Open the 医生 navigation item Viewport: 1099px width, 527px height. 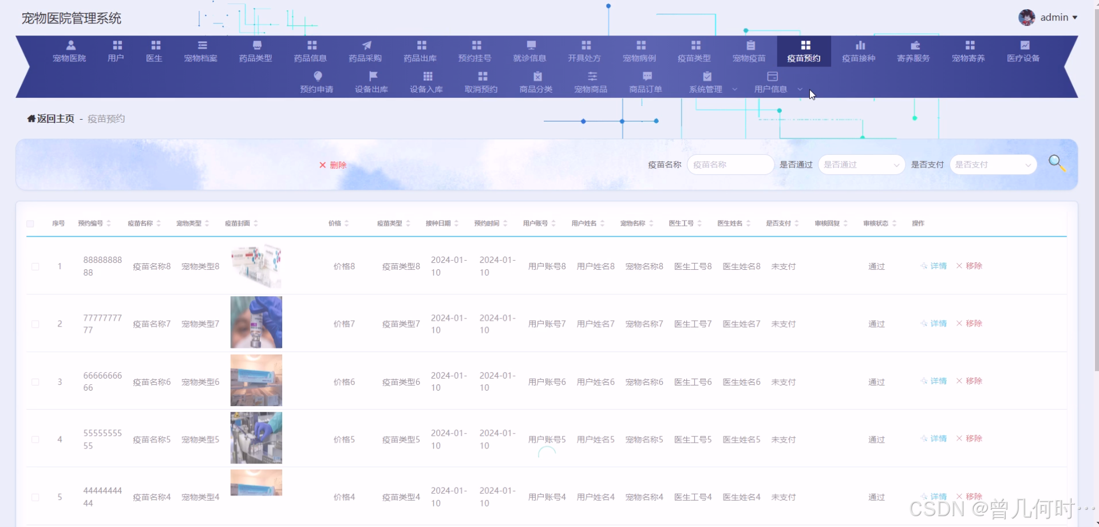point(155,51)
